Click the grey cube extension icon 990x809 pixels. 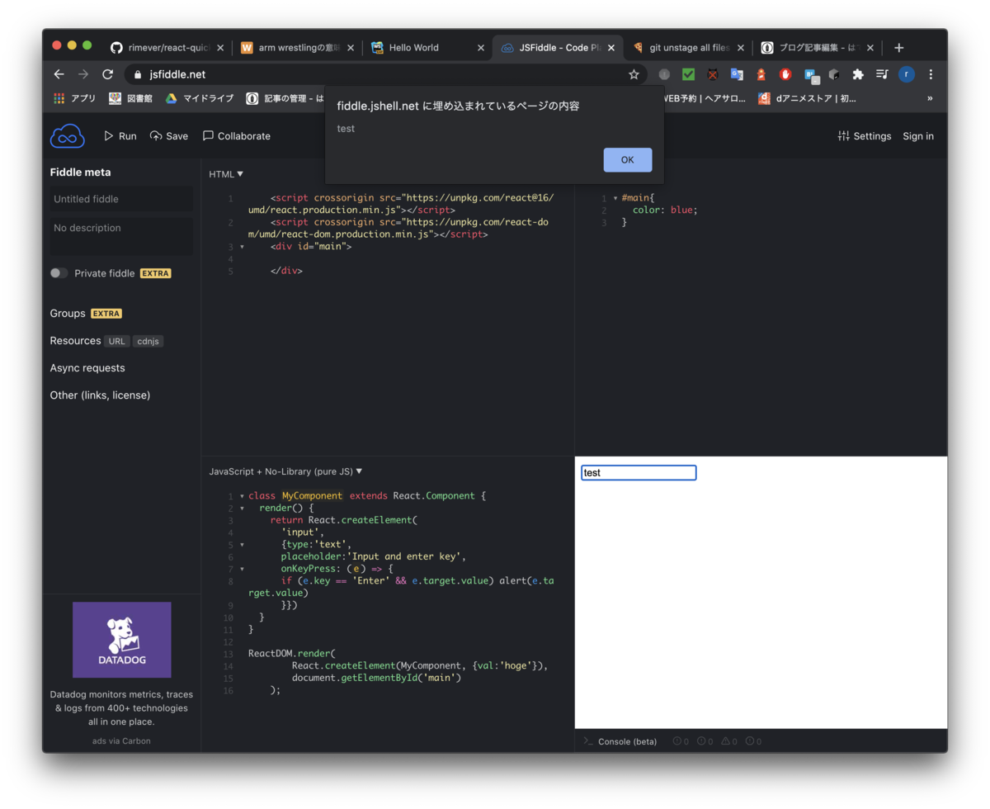[x=834, y=74]
